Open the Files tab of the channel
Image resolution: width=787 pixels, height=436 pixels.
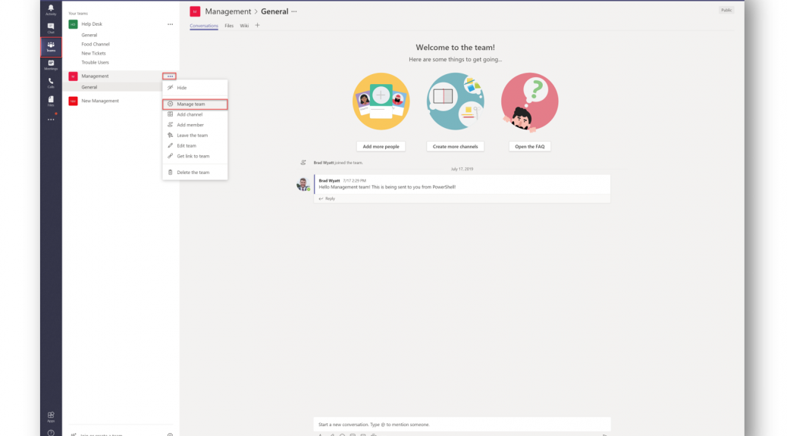tap(229, 26)
